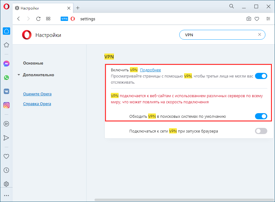275x202 pixels.
Task: Select the Дополнительно settings section
Action: 38,75
